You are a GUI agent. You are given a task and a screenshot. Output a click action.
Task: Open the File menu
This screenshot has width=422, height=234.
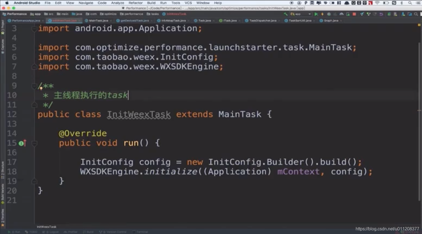[47, 3]
